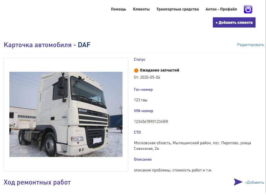This screenshot has width=266, height=195.
Task: Open the DAF truck photo
Action: [x=66, y=114]
